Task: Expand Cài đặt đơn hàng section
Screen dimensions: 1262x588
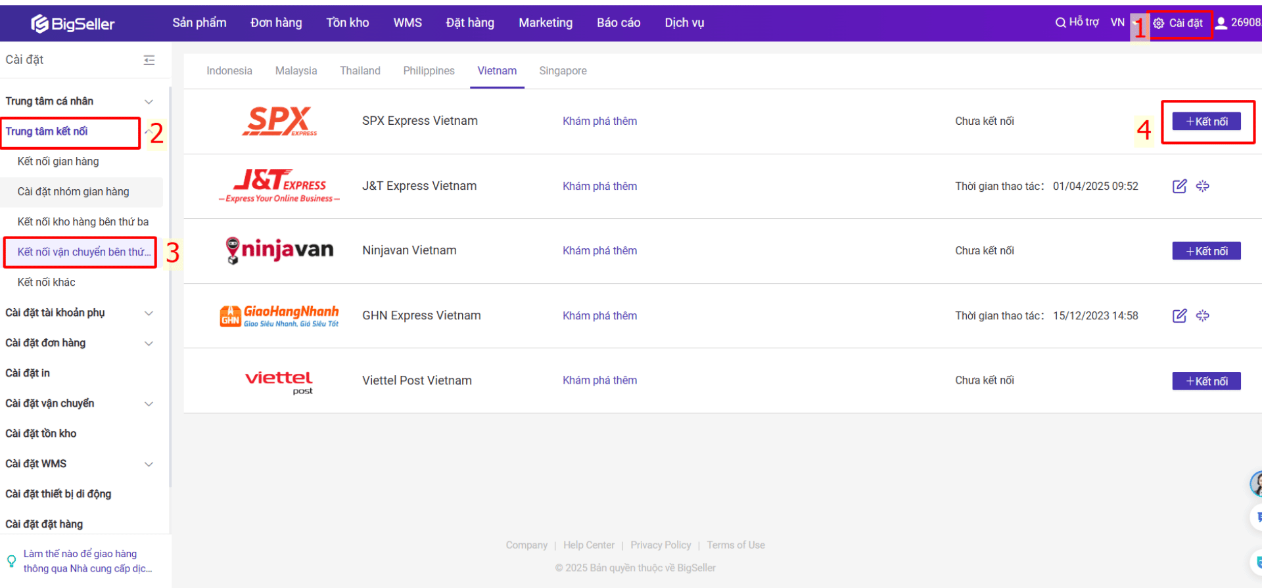Action: 149,343
